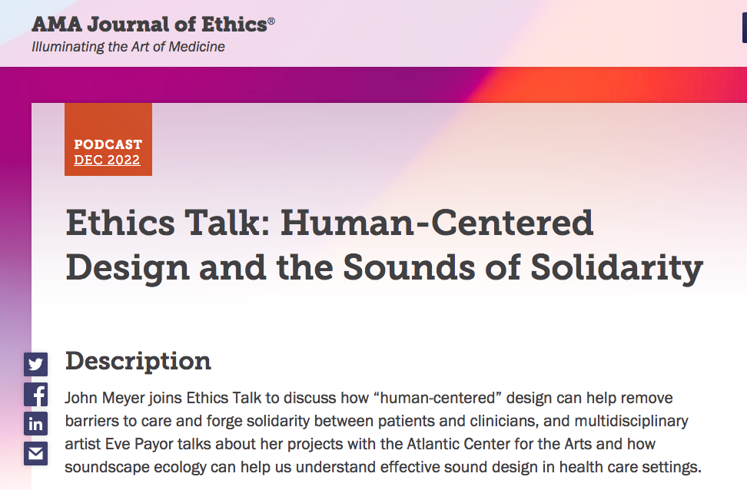The image size is (747, 490).
Task: Share the podcast via LinkedIn icon
Action: pos(35,423)
